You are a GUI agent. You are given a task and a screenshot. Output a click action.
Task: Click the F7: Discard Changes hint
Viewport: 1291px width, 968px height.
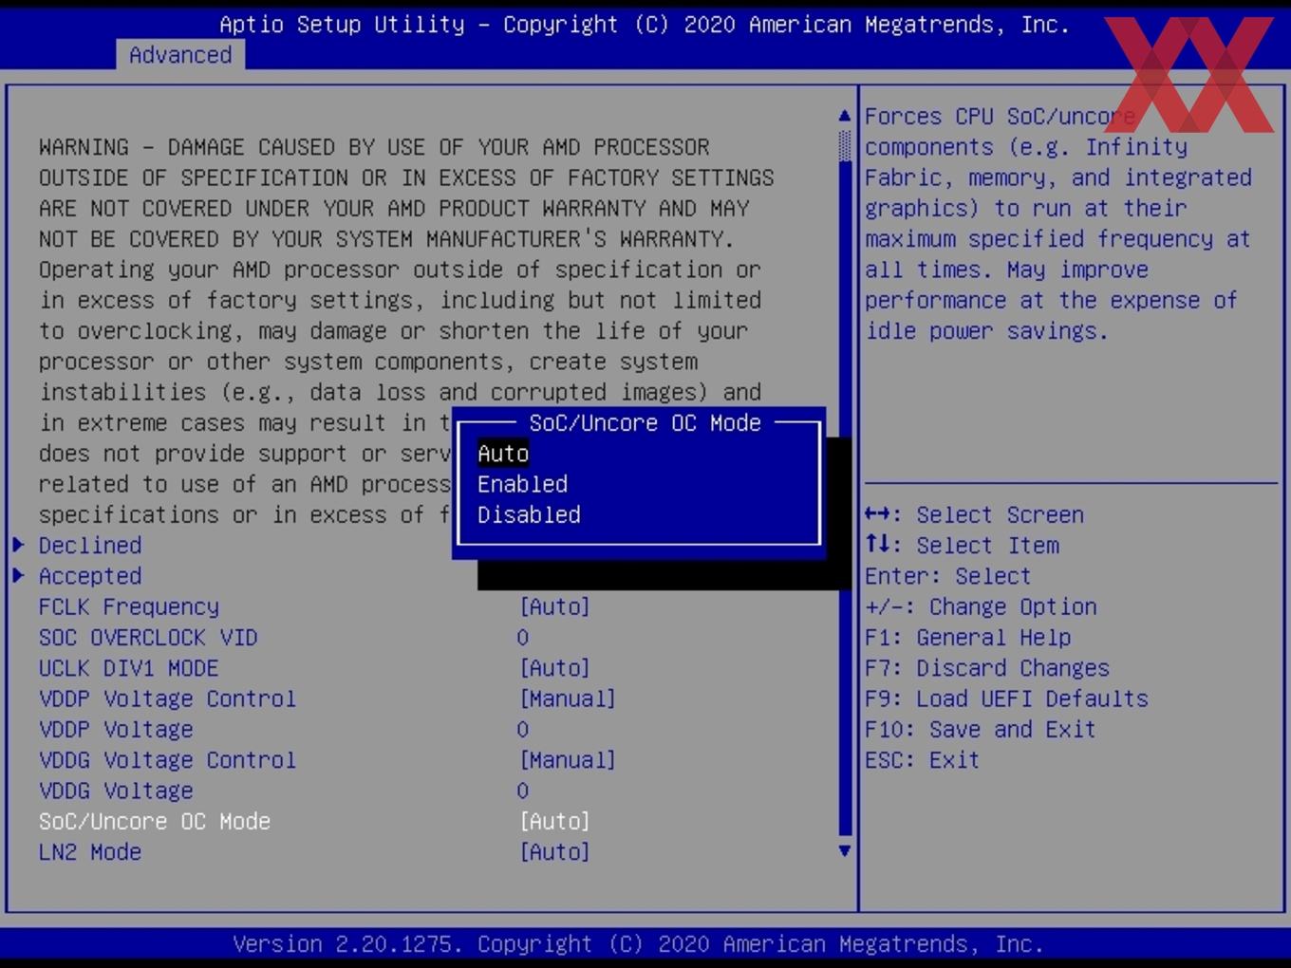pos(987,668)
